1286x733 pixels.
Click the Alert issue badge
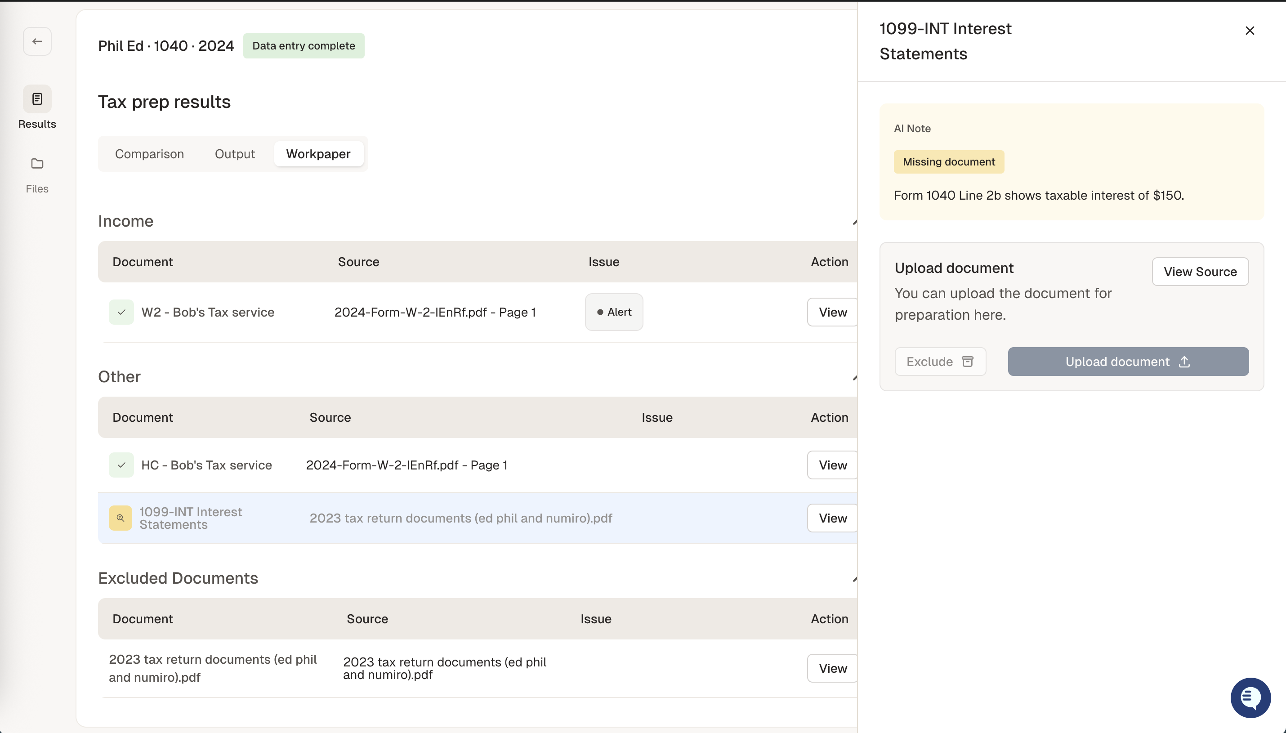tap(614, 312)
